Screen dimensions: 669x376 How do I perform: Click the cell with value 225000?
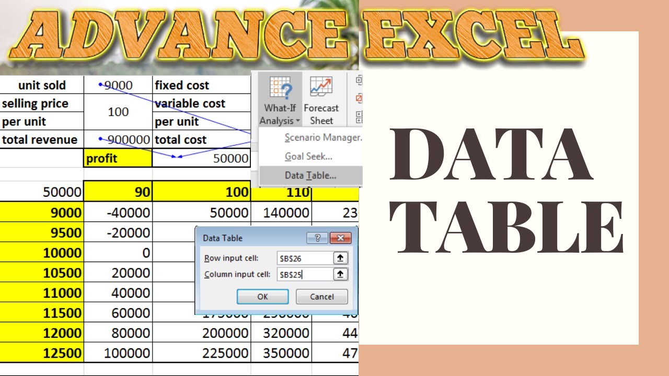tap(202, 352)
